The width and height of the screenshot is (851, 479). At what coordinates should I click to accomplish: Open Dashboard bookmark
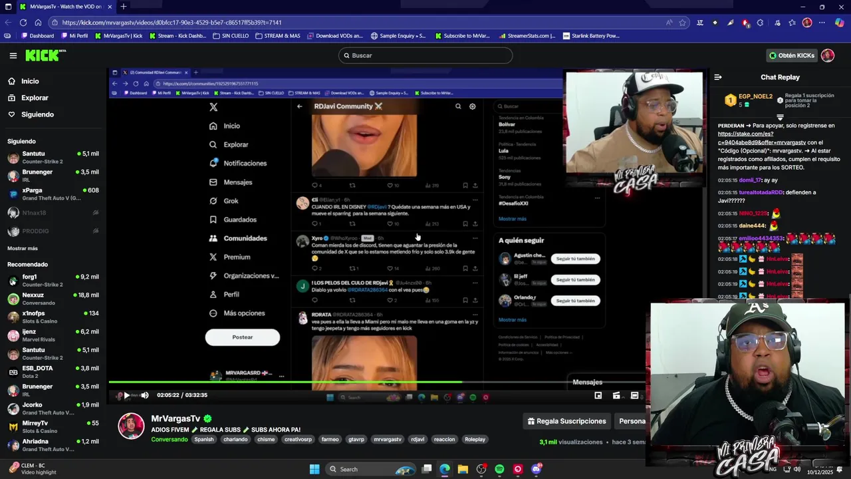pos(38,36)
